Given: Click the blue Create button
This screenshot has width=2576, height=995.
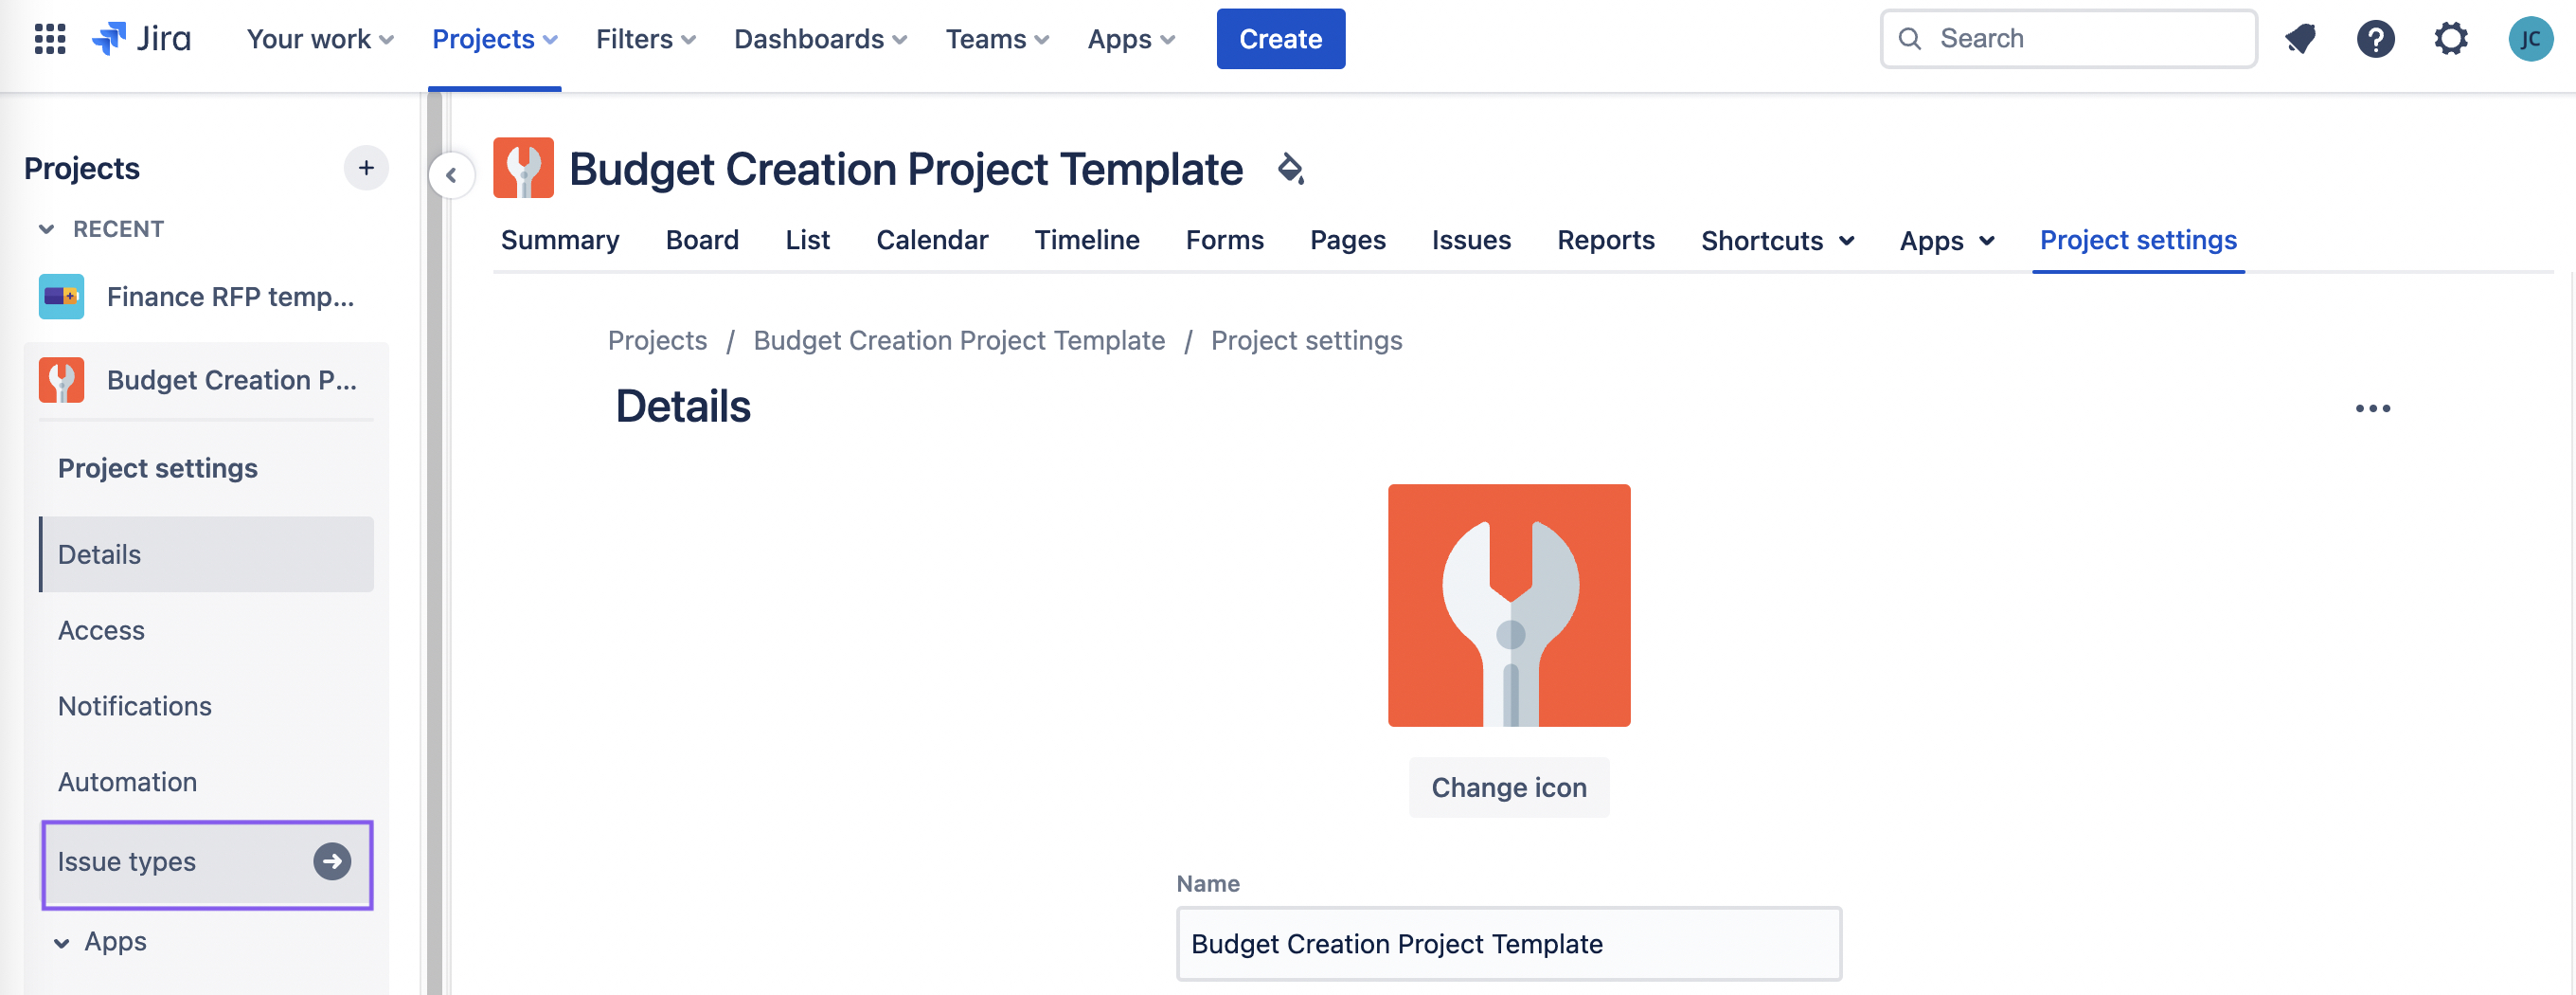Looking at the screenshot, I should 1280,39.
